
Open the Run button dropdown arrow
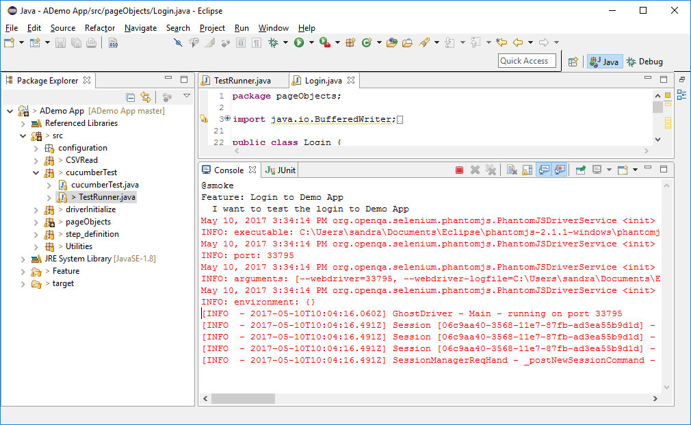point(311,42)
